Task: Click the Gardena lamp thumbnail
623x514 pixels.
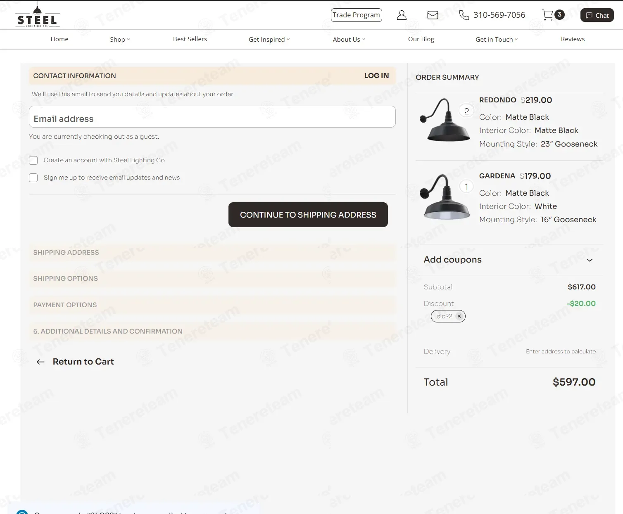Action: (x=445, y=197)
